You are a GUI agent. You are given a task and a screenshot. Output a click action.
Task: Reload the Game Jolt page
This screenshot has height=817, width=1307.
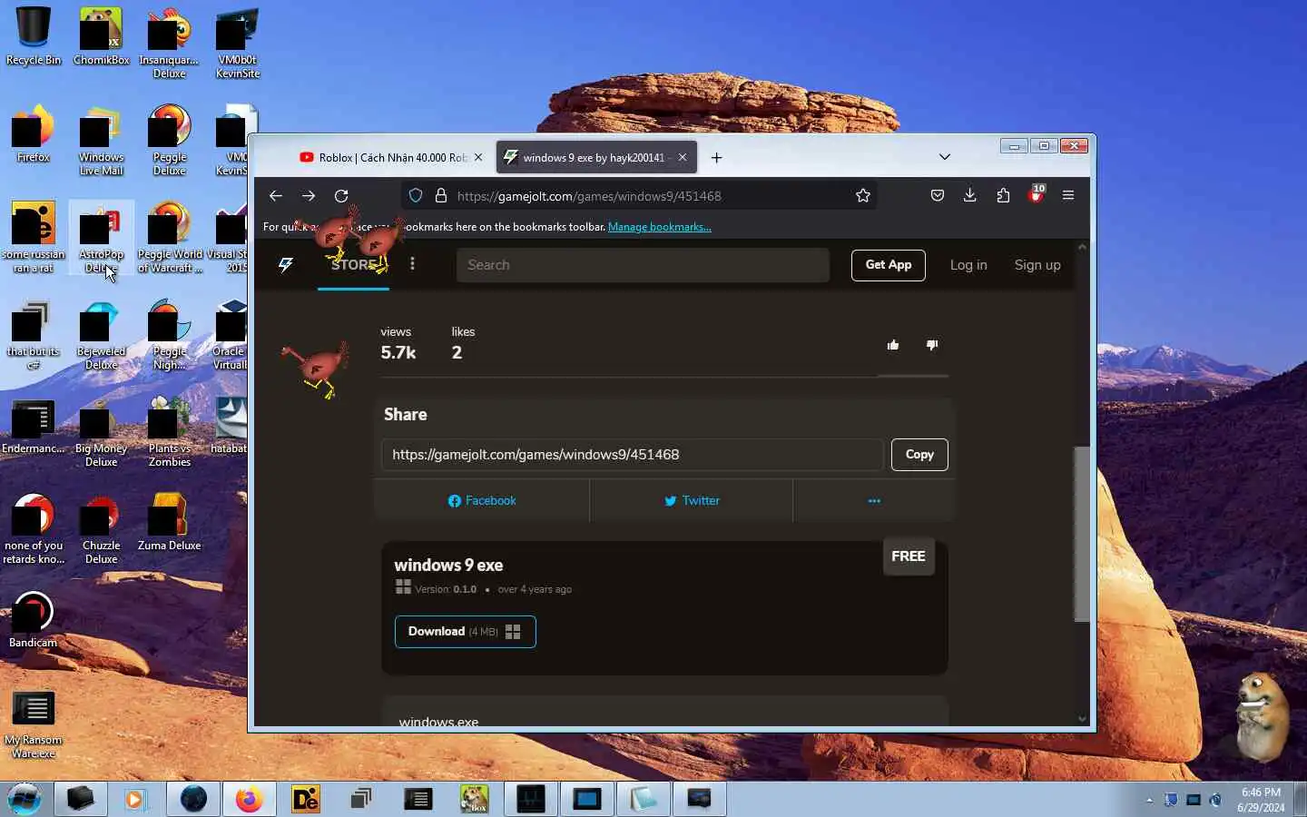341,196
